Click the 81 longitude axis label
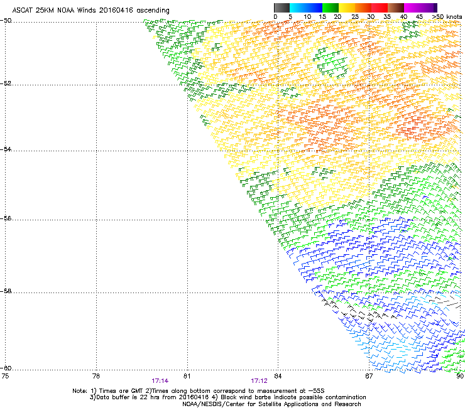This screenshot has width=465, height=408. tap(187, 376)
